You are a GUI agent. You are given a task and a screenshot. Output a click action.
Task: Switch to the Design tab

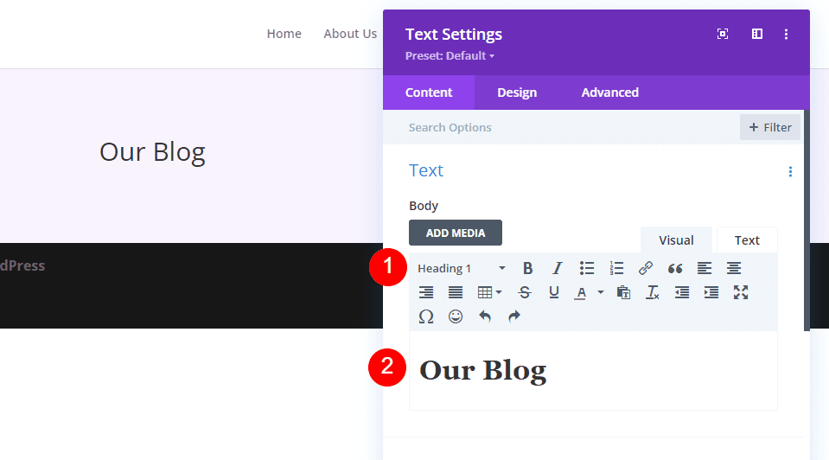click(x=517, y=93)
